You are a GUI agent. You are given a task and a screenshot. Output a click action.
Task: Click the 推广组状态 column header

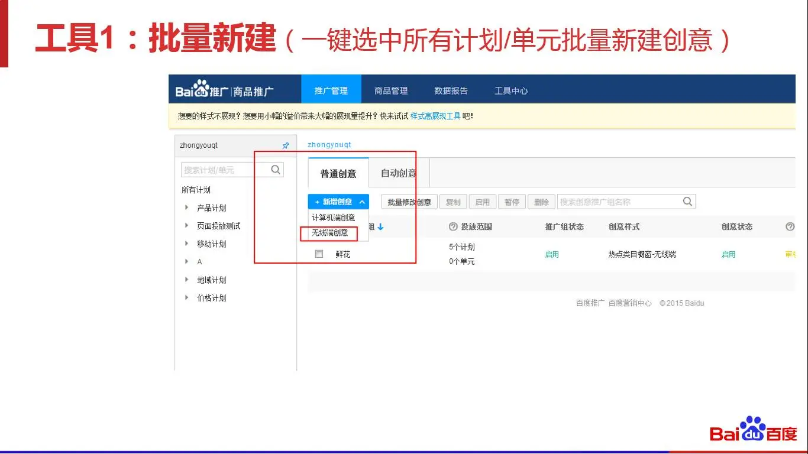click(x=564, y=226)
